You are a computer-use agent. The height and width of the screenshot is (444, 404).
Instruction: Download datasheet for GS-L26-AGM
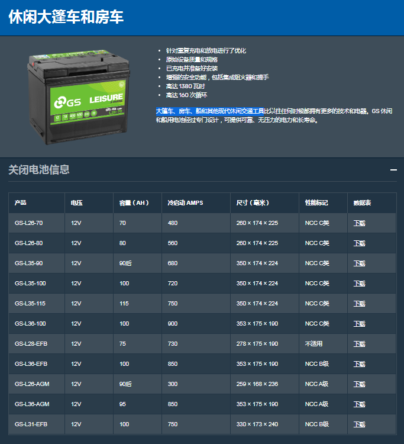(x=359, y=384)
